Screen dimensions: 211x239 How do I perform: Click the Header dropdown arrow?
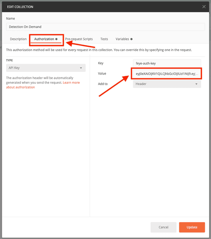(x=196, y=84)
